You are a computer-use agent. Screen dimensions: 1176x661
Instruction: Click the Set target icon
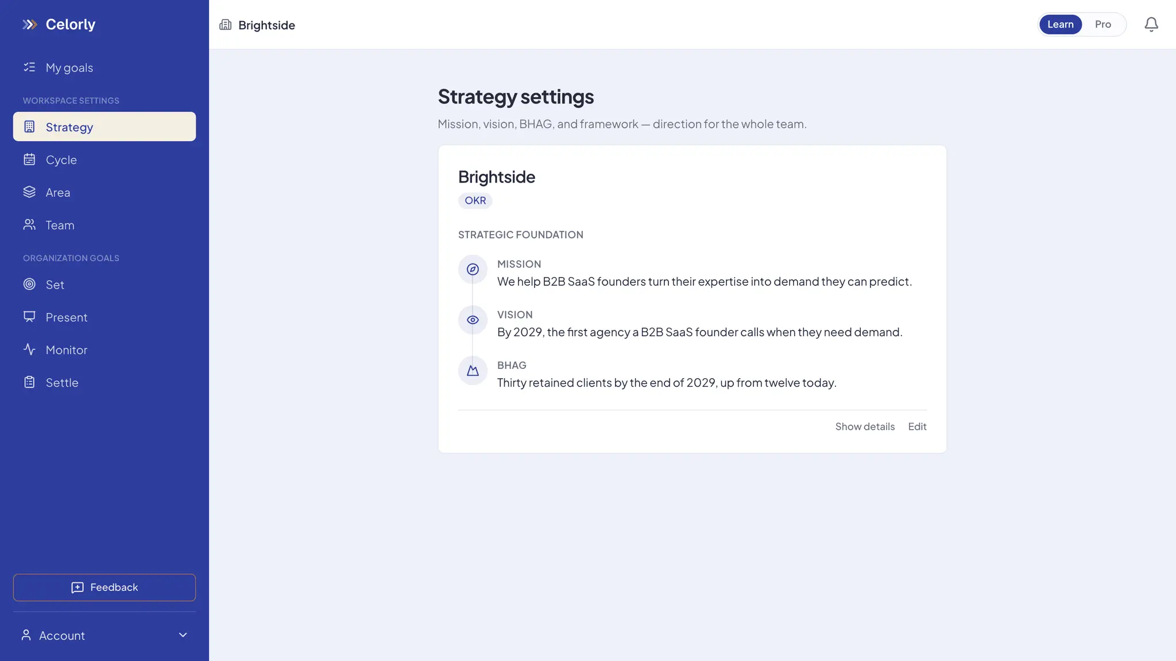(29, 284)
